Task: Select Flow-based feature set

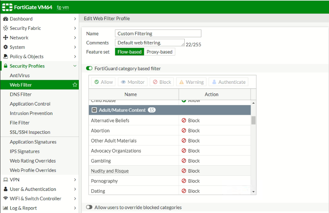Action: tap(130, 52)
